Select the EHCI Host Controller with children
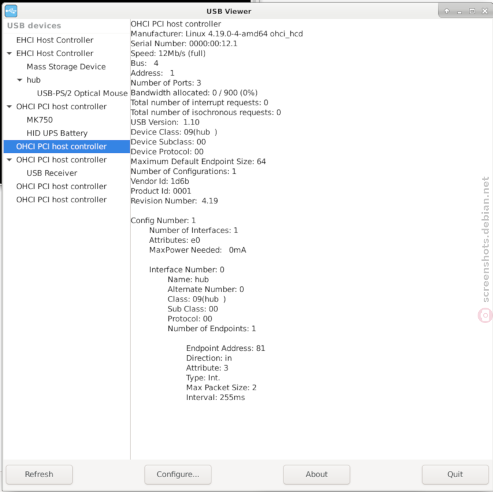The height and width of the screenshot is (492, 493). pos(55,54)
